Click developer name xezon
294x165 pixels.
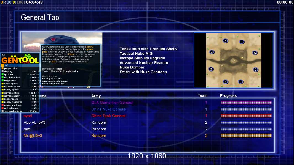coord(58,69)
